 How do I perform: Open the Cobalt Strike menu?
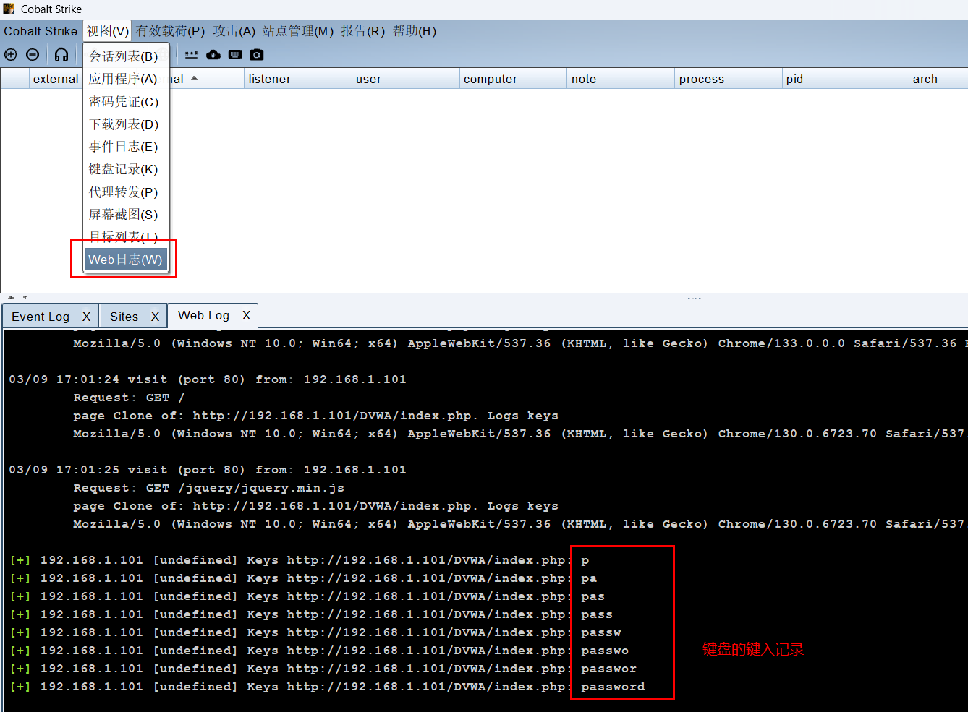click(41, 31)
